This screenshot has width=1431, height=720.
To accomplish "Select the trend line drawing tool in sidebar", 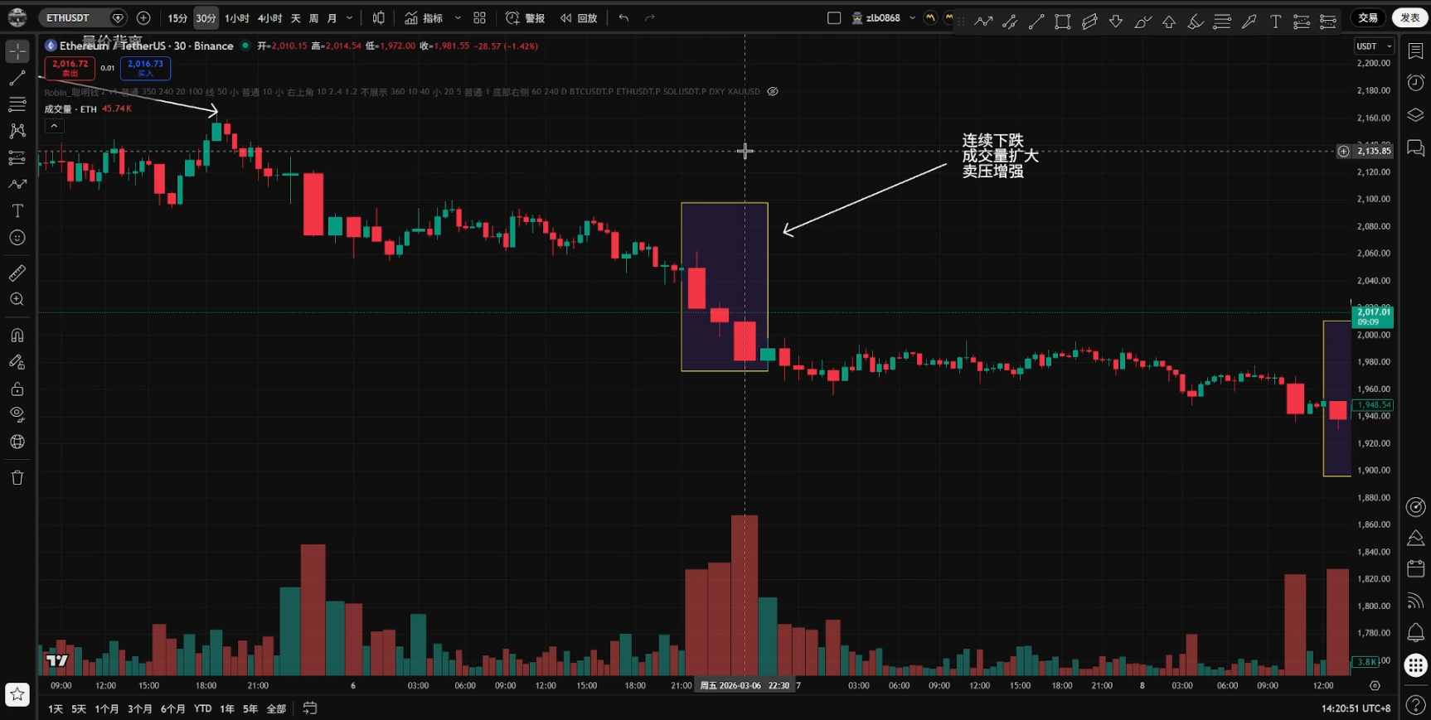I will click(17, 78).
